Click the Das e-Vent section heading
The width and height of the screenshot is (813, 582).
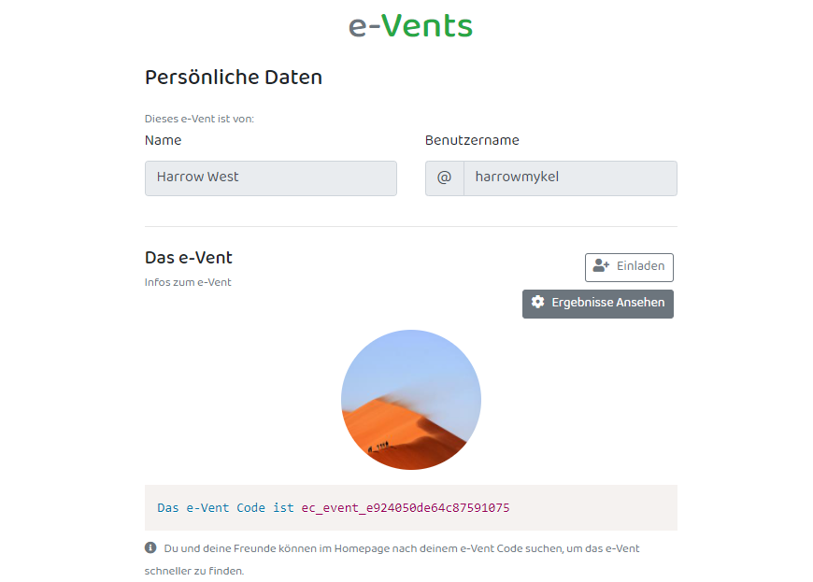189,258
